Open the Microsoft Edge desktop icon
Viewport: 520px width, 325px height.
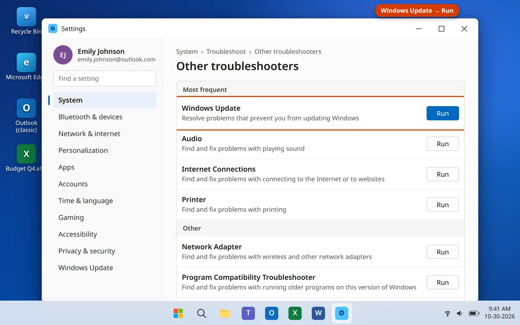point(26,67)
